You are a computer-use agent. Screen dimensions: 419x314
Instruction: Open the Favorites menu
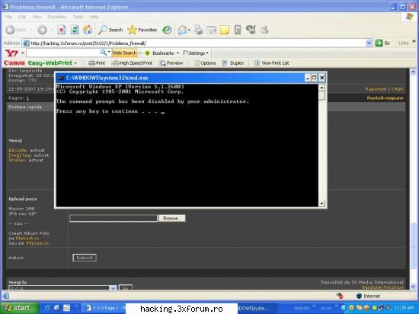click(57, 17)
